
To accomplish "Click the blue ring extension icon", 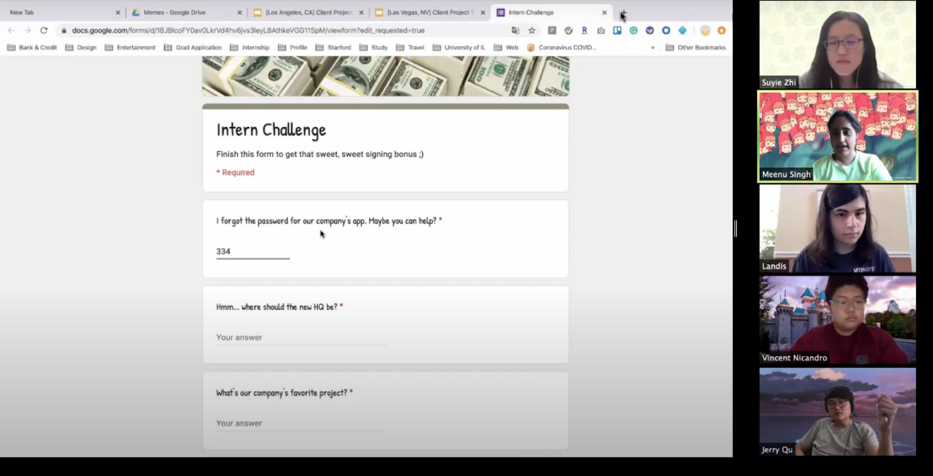I will 666,30.
